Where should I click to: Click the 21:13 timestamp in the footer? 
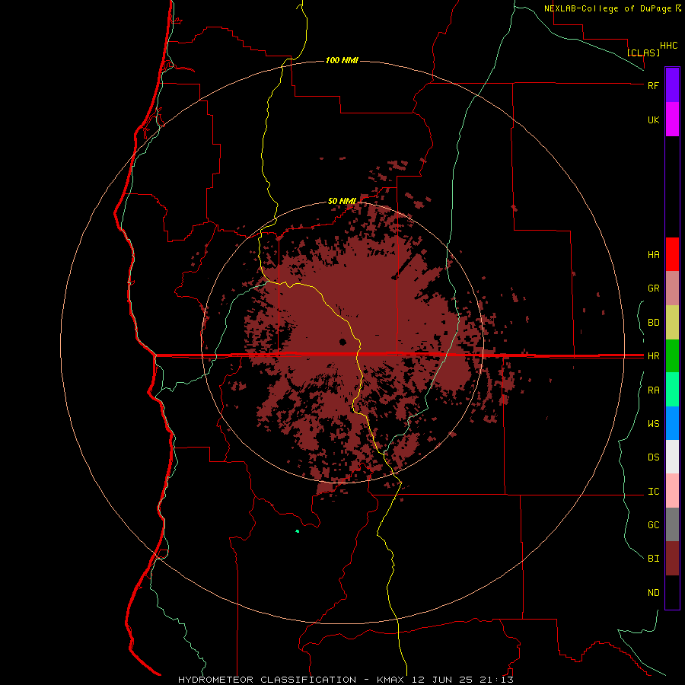496,680
